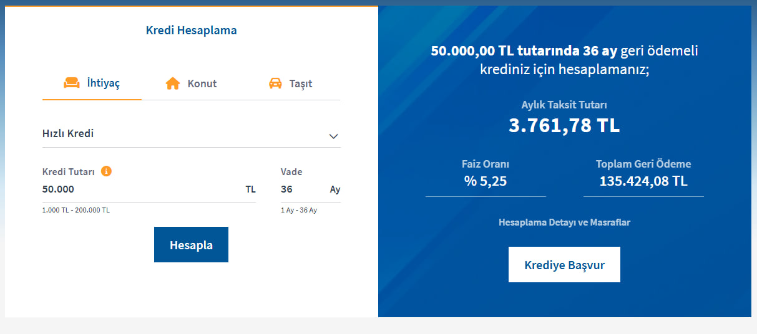Switch to the İhtiyaç tab label
This screenshot has width=757, height=334.
(x=104, y=83)
